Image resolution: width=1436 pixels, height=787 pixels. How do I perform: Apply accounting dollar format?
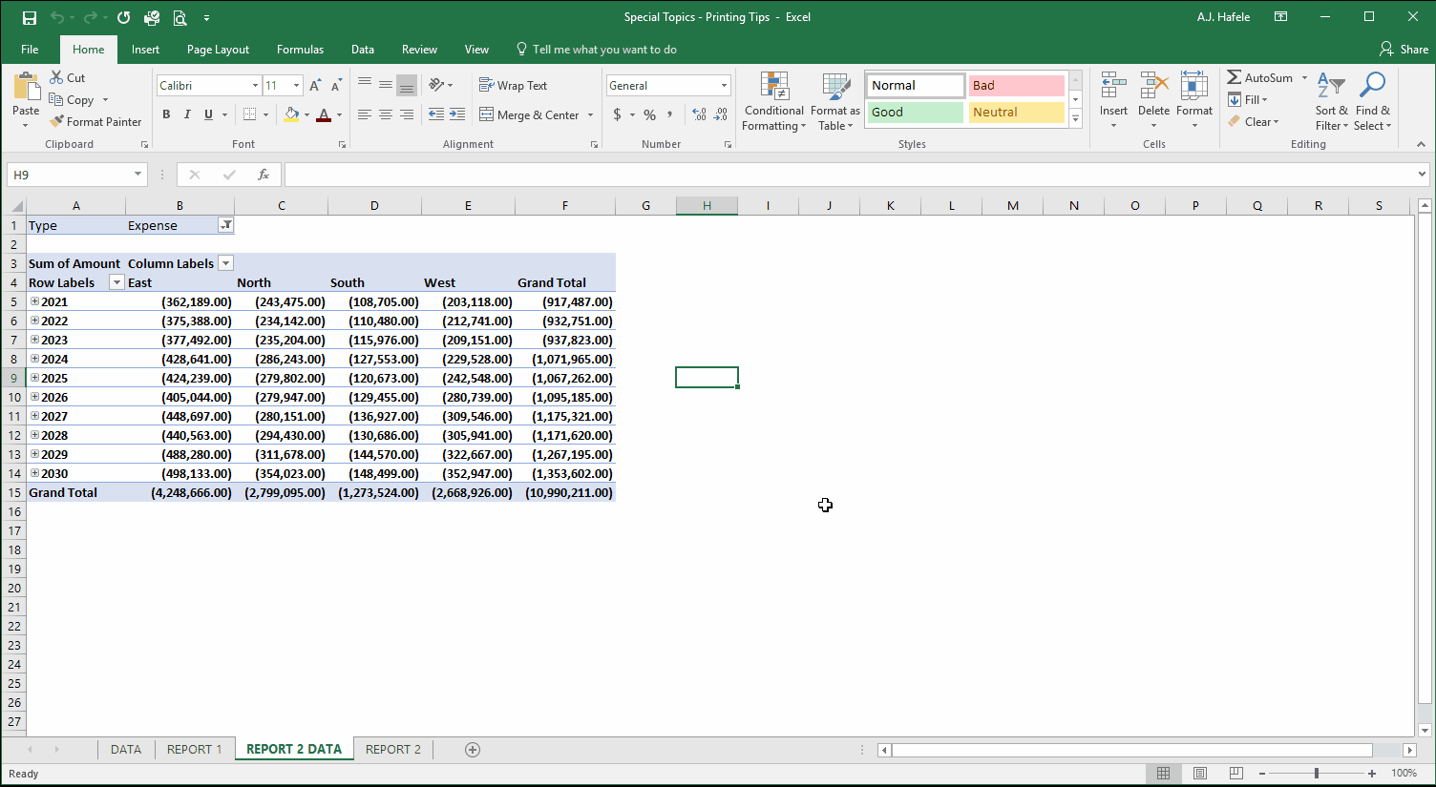tap(617, 114)
